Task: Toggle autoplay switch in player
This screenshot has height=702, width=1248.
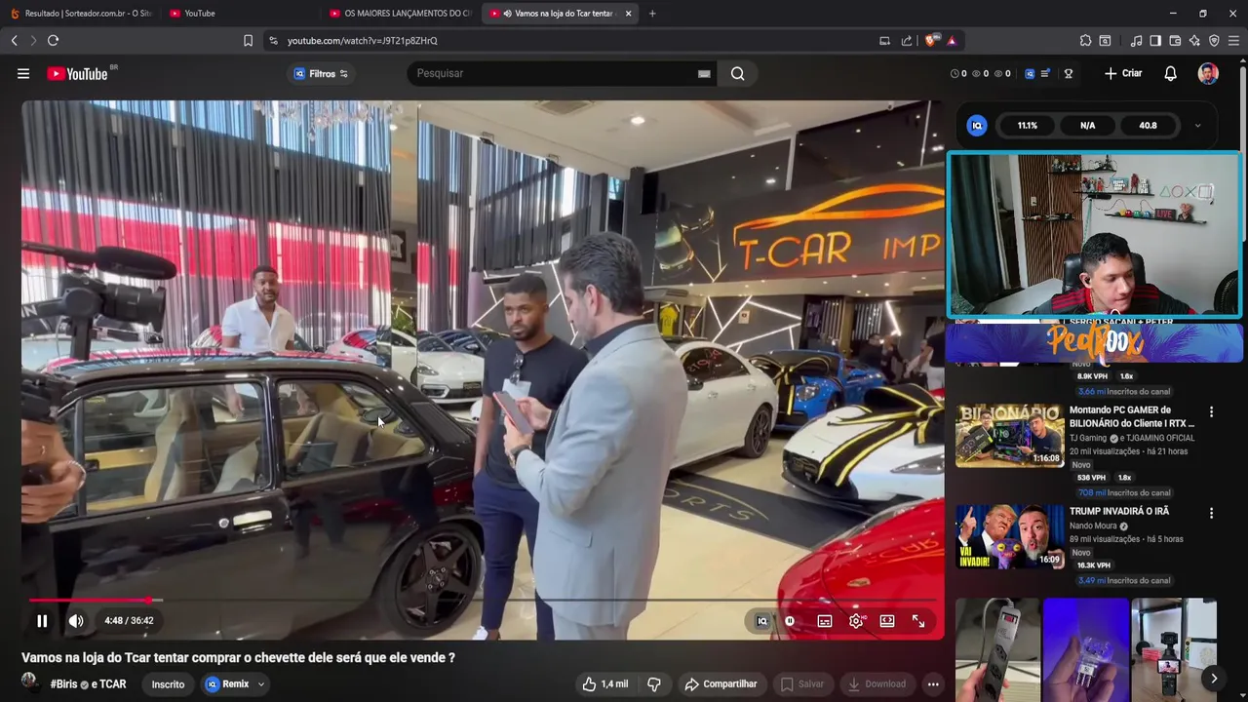Action: pos(790,621)
